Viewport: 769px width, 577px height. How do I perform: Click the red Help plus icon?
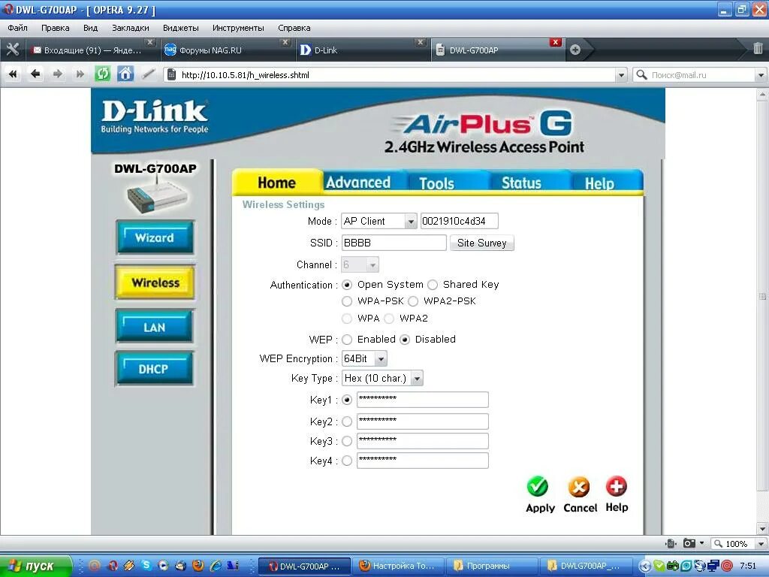point(616,486)
